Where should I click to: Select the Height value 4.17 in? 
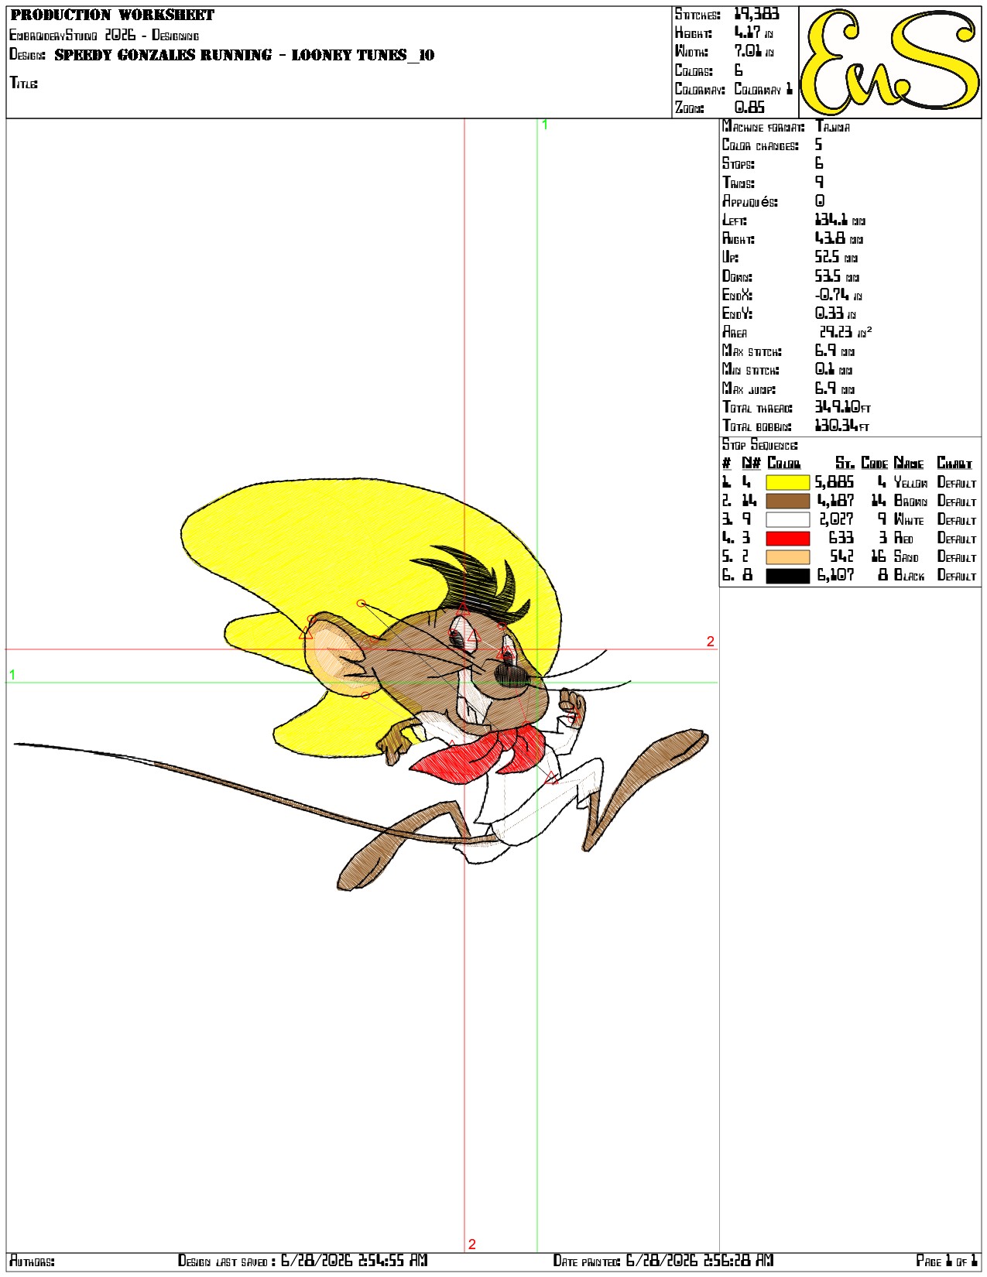coord(753,33)
